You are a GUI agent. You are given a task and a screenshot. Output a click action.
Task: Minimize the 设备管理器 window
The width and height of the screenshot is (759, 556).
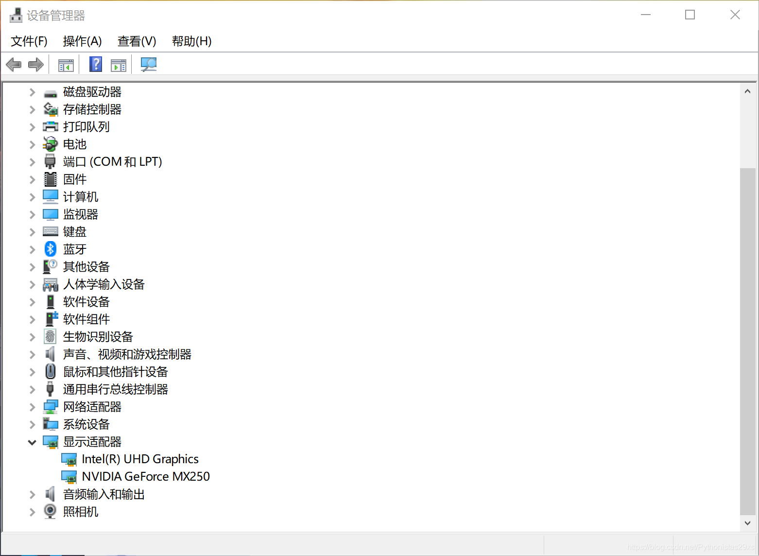click(x=646, y=15)
